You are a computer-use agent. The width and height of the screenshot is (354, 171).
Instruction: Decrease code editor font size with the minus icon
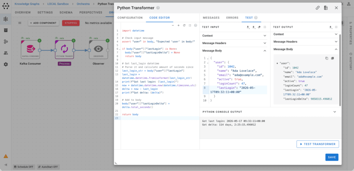pos(173,26)
